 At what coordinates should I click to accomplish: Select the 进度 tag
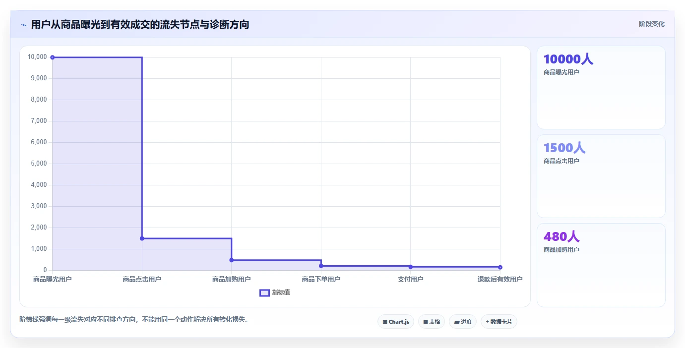[x=463, y=322]
